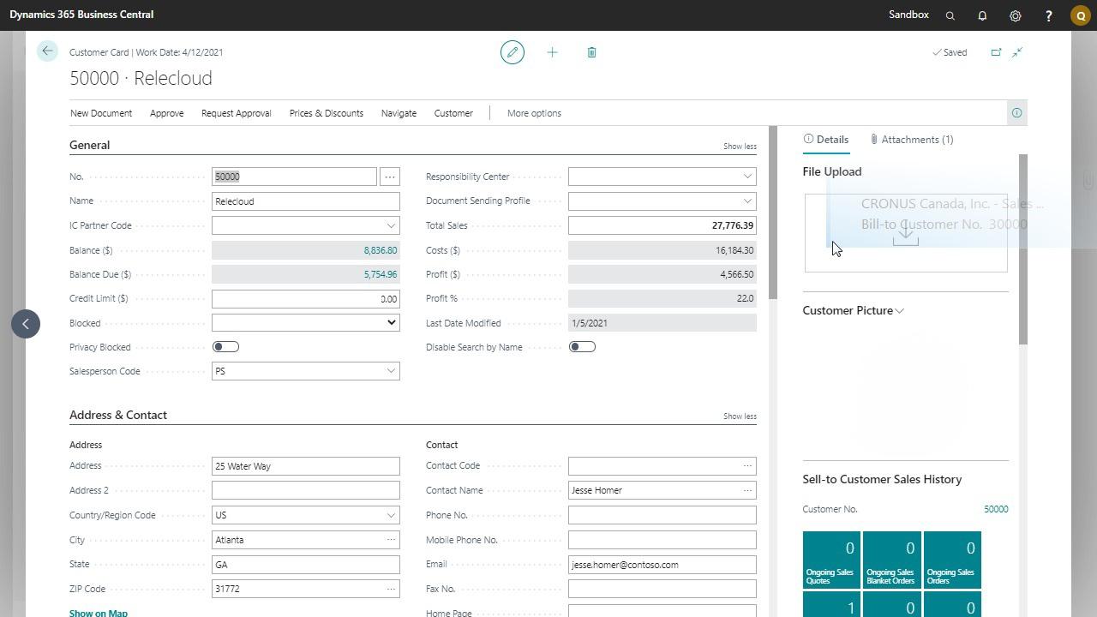The width and height of the screenshot is (1097, 617).
Task: Open the settings gear icon
Action: coord(1016,15)
